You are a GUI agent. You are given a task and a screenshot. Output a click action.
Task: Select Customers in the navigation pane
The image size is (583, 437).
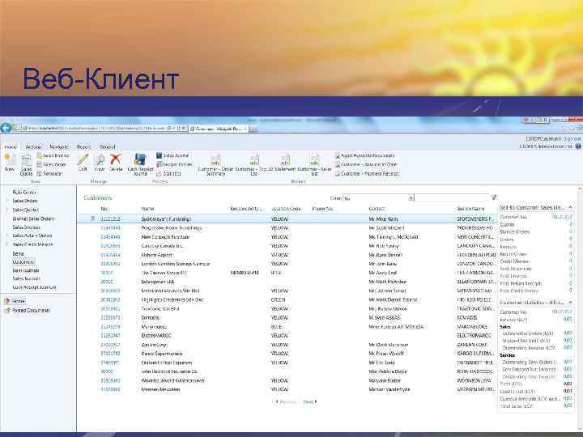[23, 262]
